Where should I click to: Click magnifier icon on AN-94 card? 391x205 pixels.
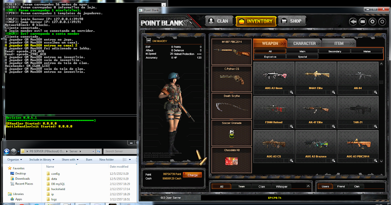point(375,92)
